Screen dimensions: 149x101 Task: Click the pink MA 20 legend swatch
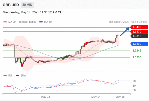tap(5, 22)
